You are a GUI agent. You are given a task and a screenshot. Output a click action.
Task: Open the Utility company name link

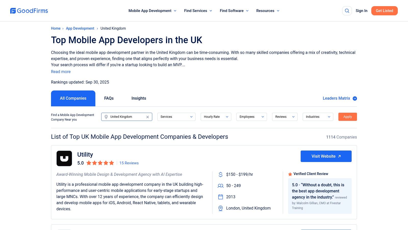[85, 155]
